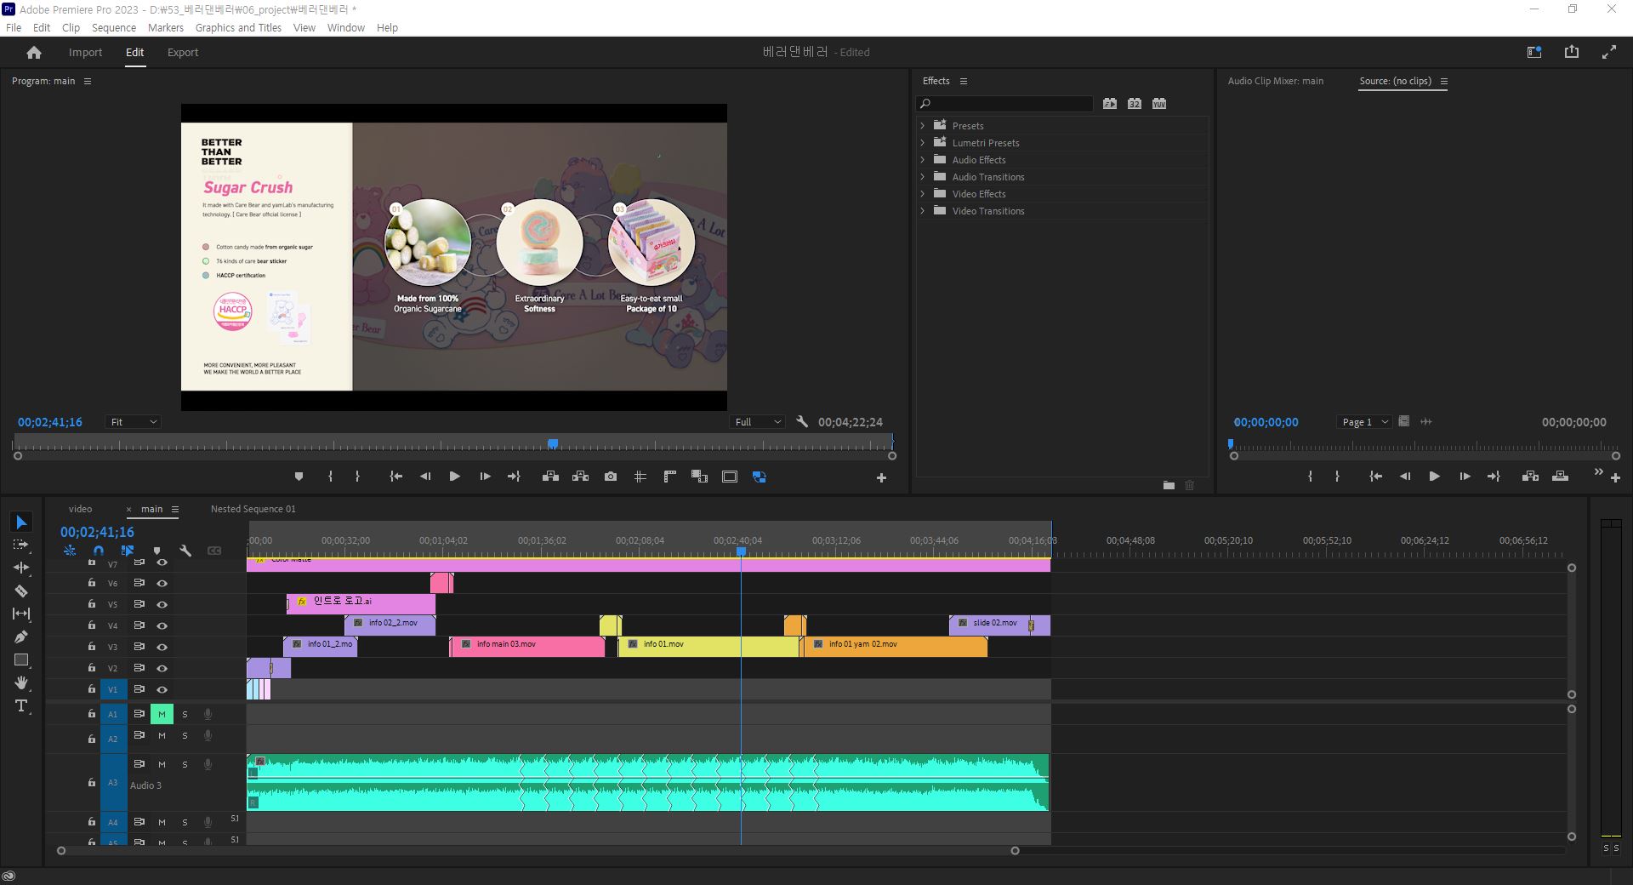Viewport: 1633px width, 885px height.
Task: Select the Track Select Forward tool
Action: click(x=21, y=545)
